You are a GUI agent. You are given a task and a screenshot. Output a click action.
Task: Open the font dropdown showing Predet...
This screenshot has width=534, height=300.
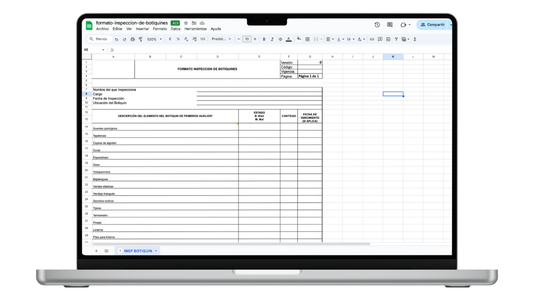pyautogui.click(x=220, y=39)
